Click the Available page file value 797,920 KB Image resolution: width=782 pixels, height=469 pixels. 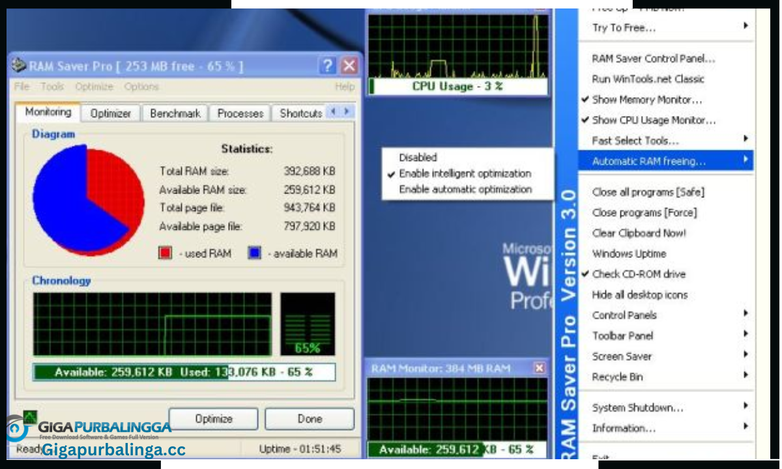(310, 227)
